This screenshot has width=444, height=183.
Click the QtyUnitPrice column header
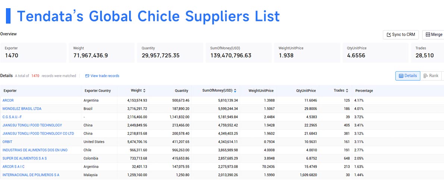pyautogui.click(x=306, y=91)
